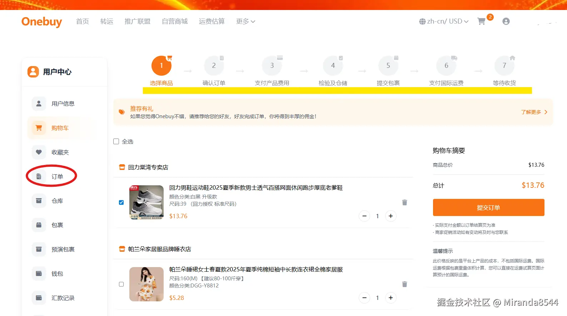The width and height of the screenshot is (567, 316).
Task: Open the zh-cn/ USD language currency dropdown
Action: tap(444, 21)
